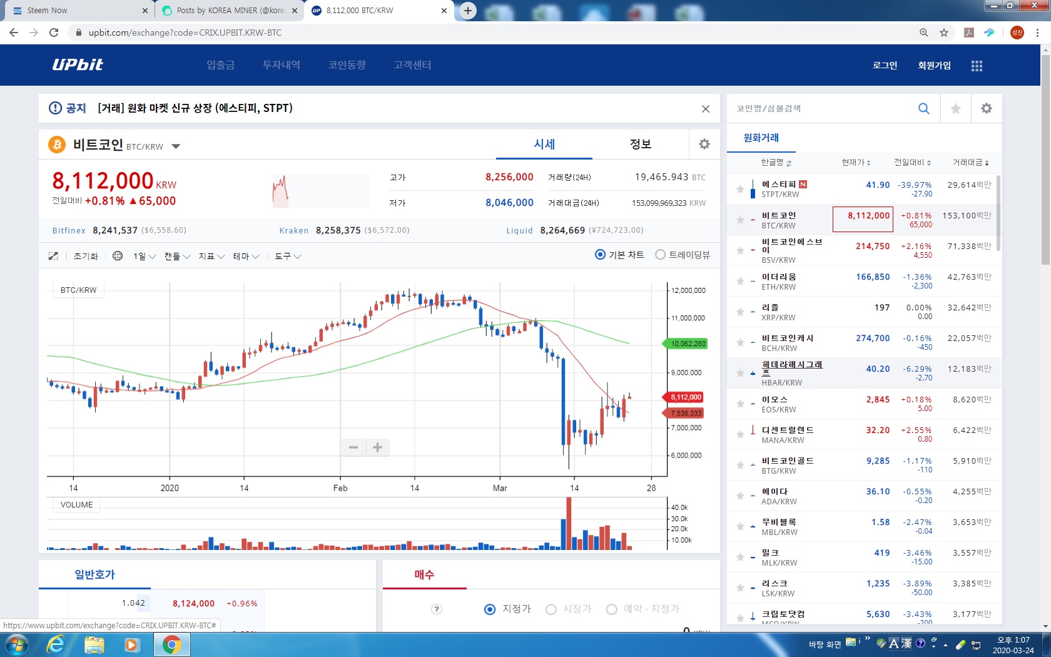Screen dimensions: 1051x657
Task: Toggle favorite star for 리플 XRP row
Action: [740, 312]
